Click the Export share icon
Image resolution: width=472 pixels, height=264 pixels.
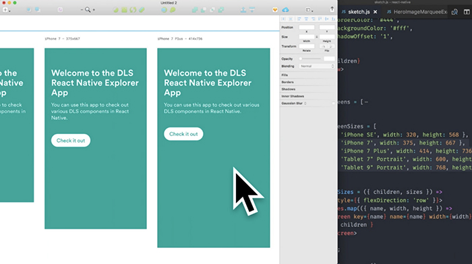click(332, 9)
